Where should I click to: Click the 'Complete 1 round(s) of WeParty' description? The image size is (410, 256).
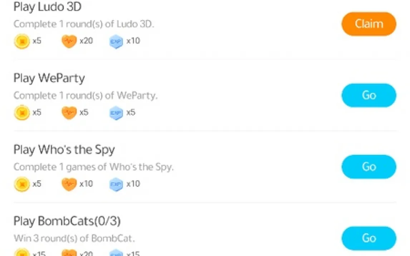tap(85, 95)
